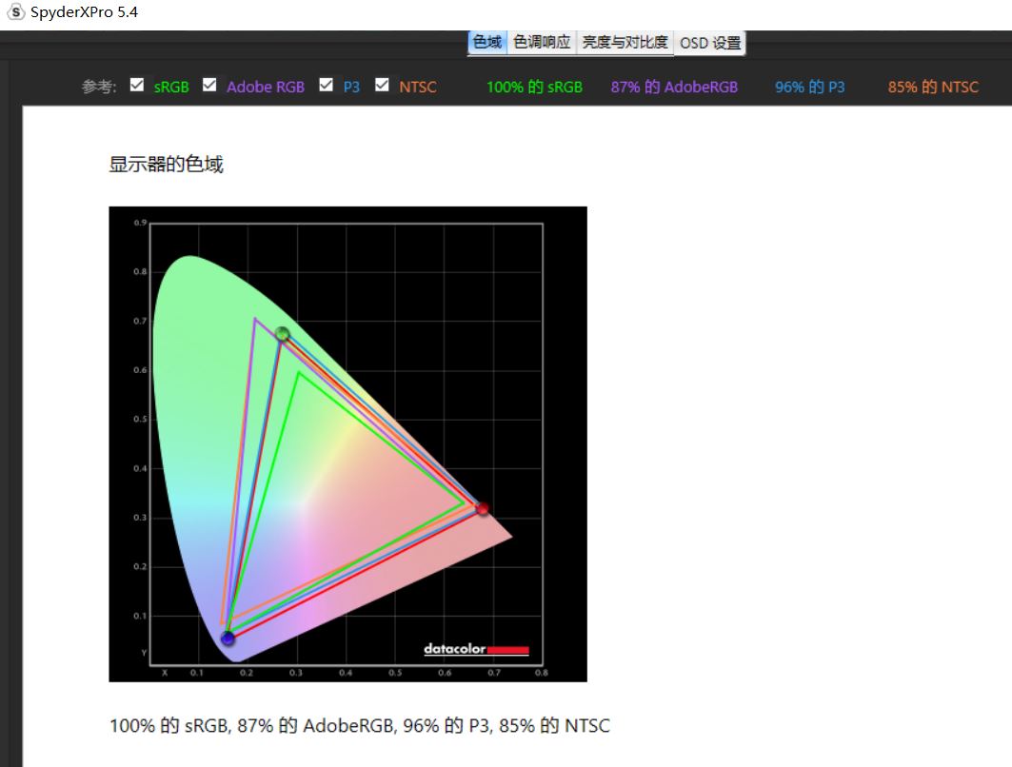Click the 85% 的 NTSC result text
Screen dimensions: 1012x767
[931, 86]
